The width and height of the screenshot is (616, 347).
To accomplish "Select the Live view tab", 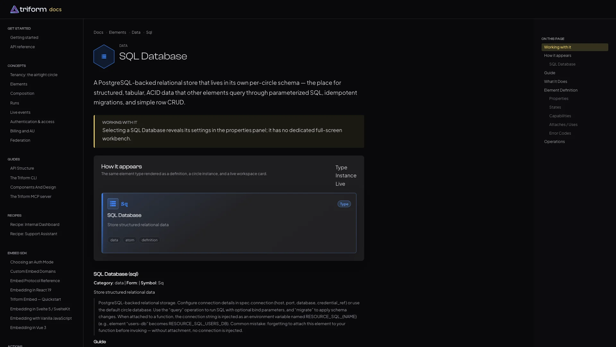I will pos(340,184).
